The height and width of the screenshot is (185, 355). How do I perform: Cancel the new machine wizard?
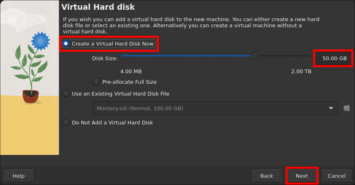point(336,176)
